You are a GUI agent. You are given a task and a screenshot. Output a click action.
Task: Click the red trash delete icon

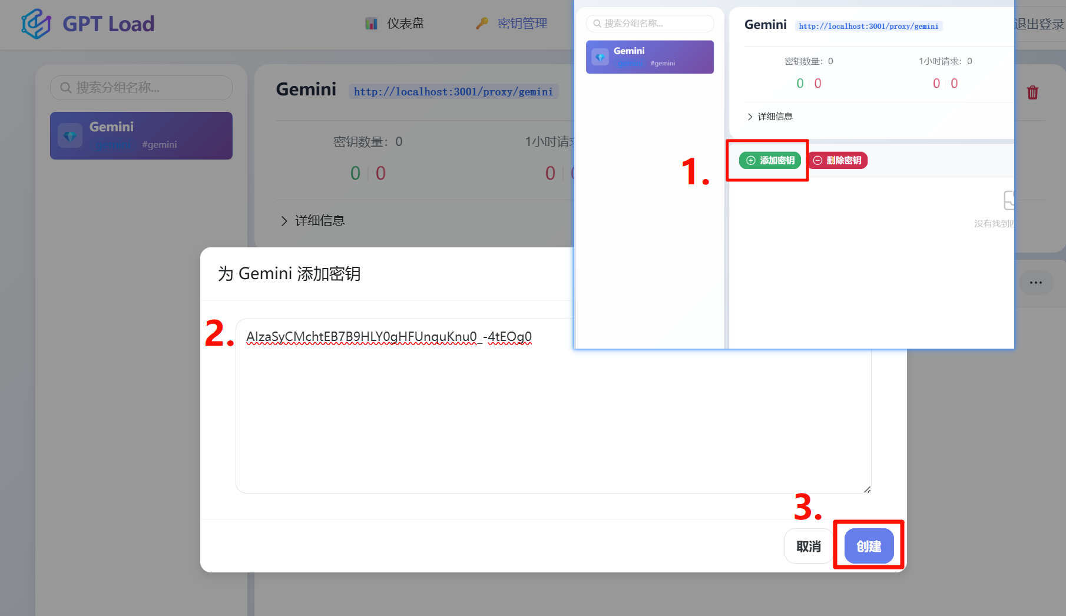(x=1032, y=92)
